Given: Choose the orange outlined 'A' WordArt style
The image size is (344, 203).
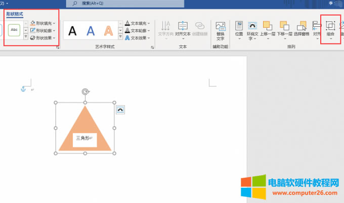Looking at the screenshot, I should (108, 31).
